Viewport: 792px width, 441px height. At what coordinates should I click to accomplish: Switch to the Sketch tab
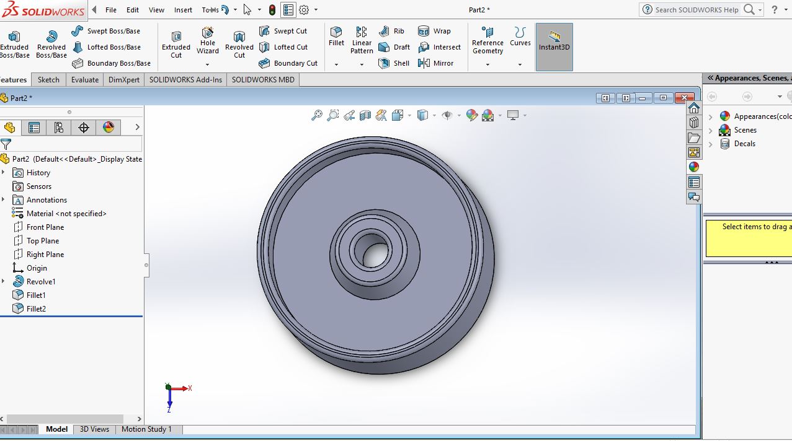point(48,80)
